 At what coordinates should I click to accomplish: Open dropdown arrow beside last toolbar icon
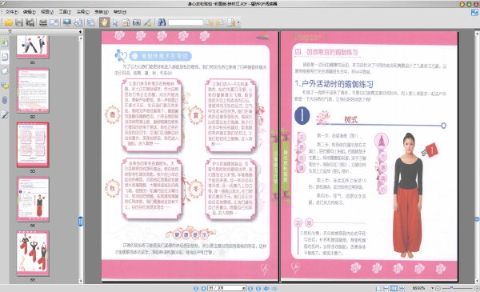pos(238,22)
